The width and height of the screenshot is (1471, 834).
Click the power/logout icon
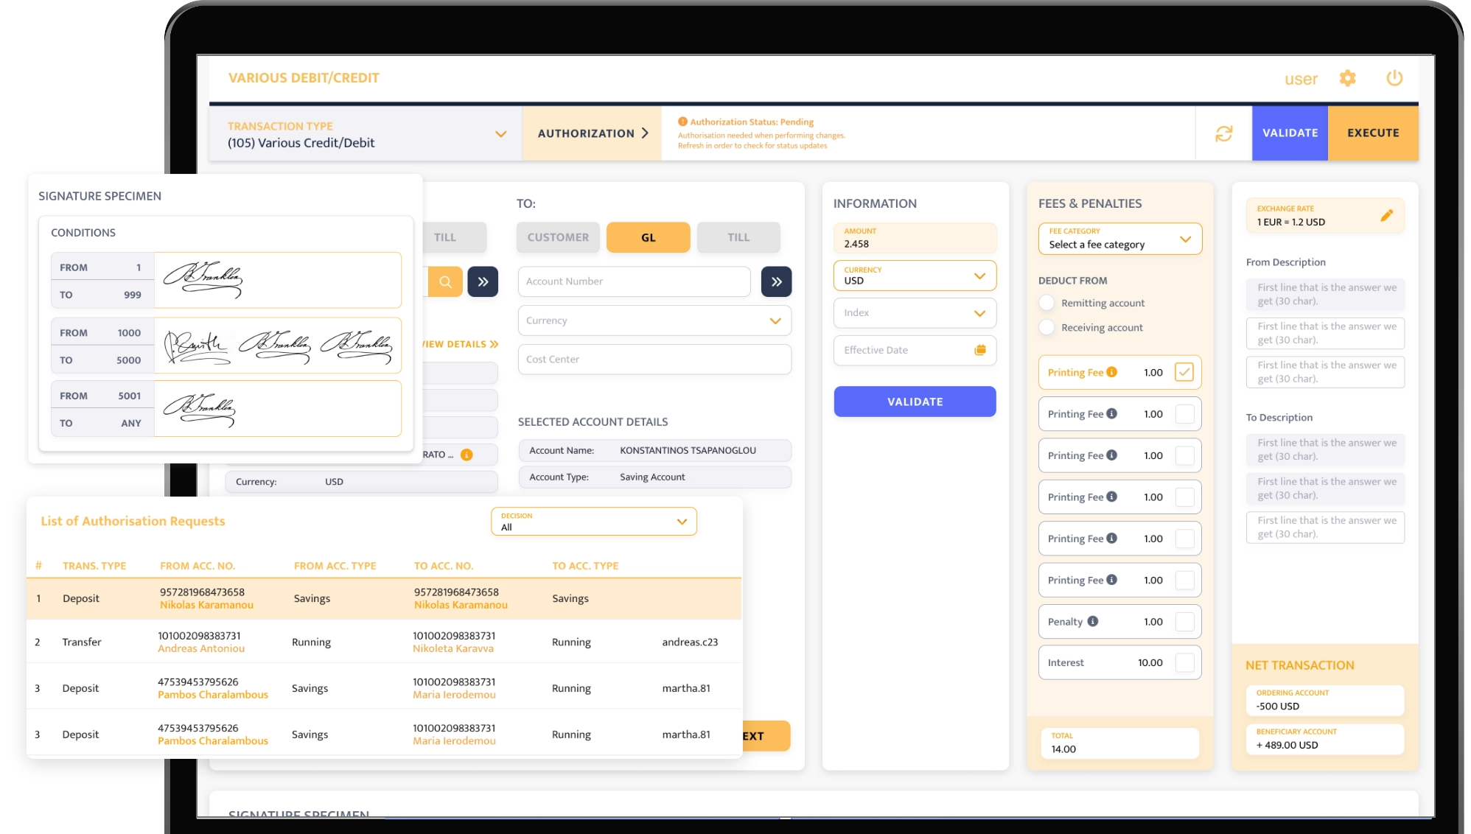1395,78
